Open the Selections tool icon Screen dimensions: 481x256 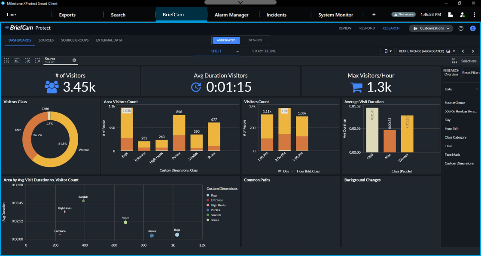(454, 61)
